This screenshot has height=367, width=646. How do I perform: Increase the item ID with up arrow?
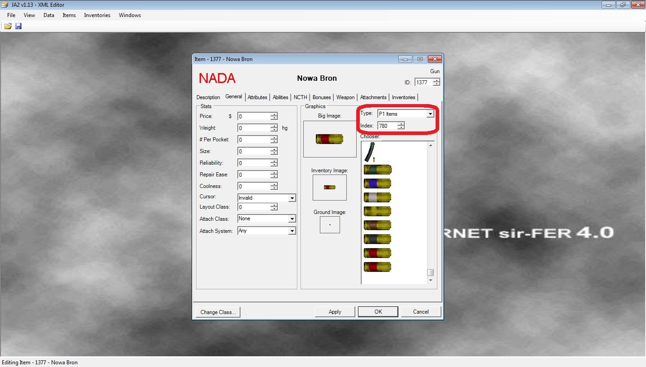pos(436,80)
